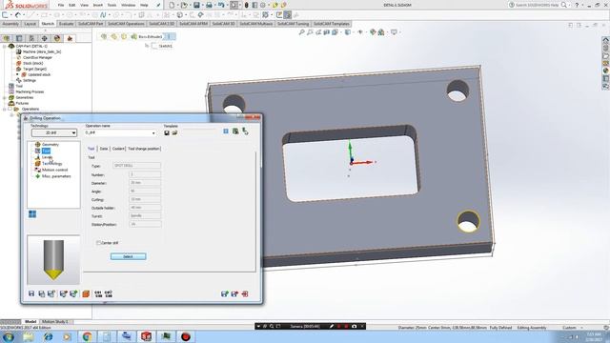Click the Windows Start button
Viewport: 610px width, 343px height.
tap(9, 336)
